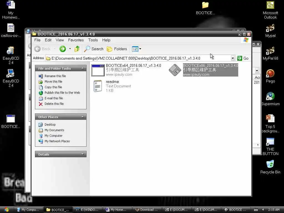Select BOOTICE folder icon on desktop top

click(x=206, y=5)
